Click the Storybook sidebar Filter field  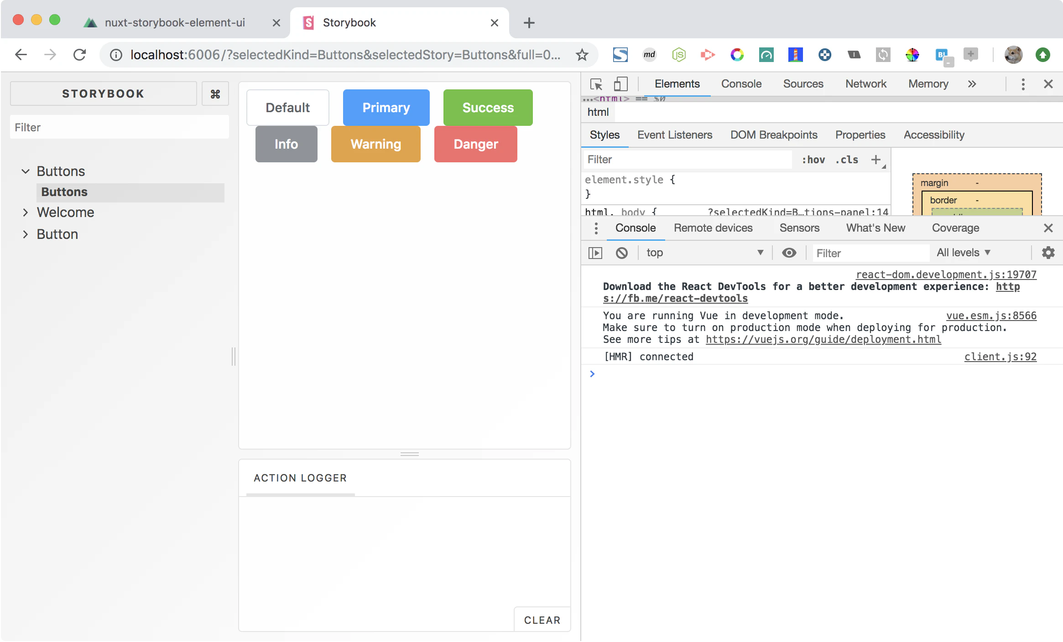(120, 127)
